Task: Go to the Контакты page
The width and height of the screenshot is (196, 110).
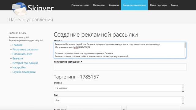Action: point(114,5)
